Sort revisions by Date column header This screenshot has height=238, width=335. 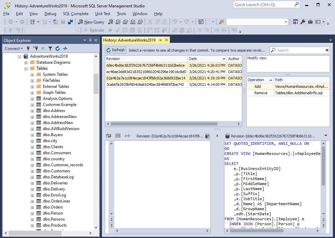[x=207, y=59]
